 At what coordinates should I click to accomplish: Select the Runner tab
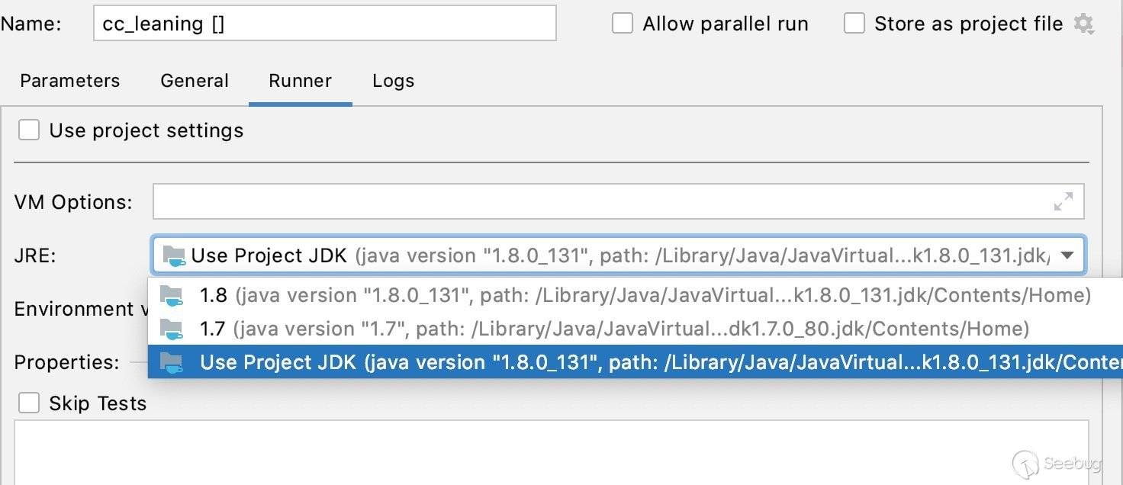tap(300, 81)
